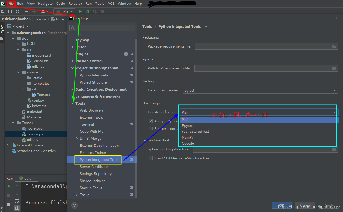Click the Tools breadcrumb in Settings header
343x212 pixels.
point(147,27)
